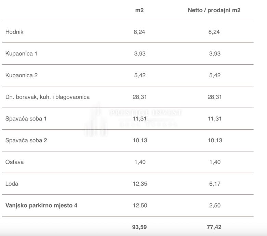Click the total 93,59 value
This screenshot has height=236, width=267.
139,227
